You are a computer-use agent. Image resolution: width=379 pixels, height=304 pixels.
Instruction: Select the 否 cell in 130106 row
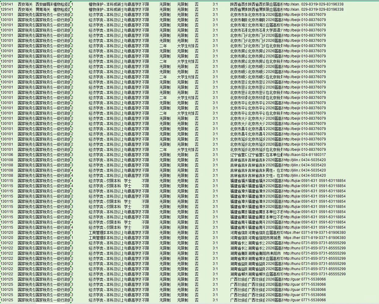pos(197,155)
